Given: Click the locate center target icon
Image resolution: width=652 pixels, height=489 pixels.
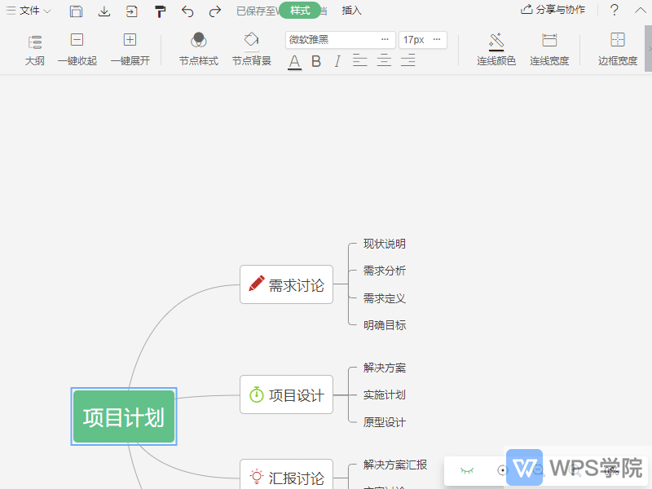Looking at the screenshot, I should 502,470.
